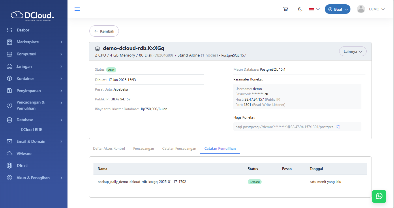
Task: Click the Buat create button
Action: click(337, 9)
